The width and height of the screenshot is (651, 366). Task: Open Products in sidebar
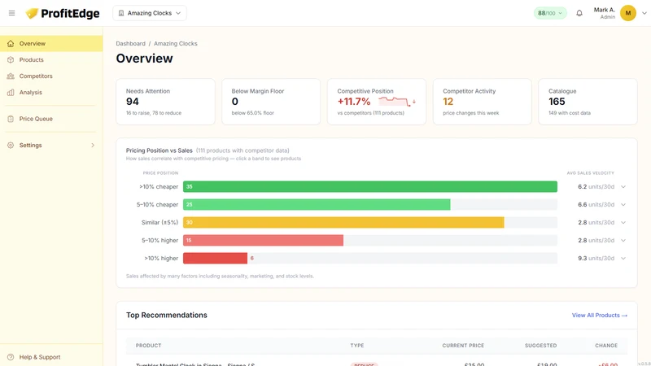click(x=51, y=59)
